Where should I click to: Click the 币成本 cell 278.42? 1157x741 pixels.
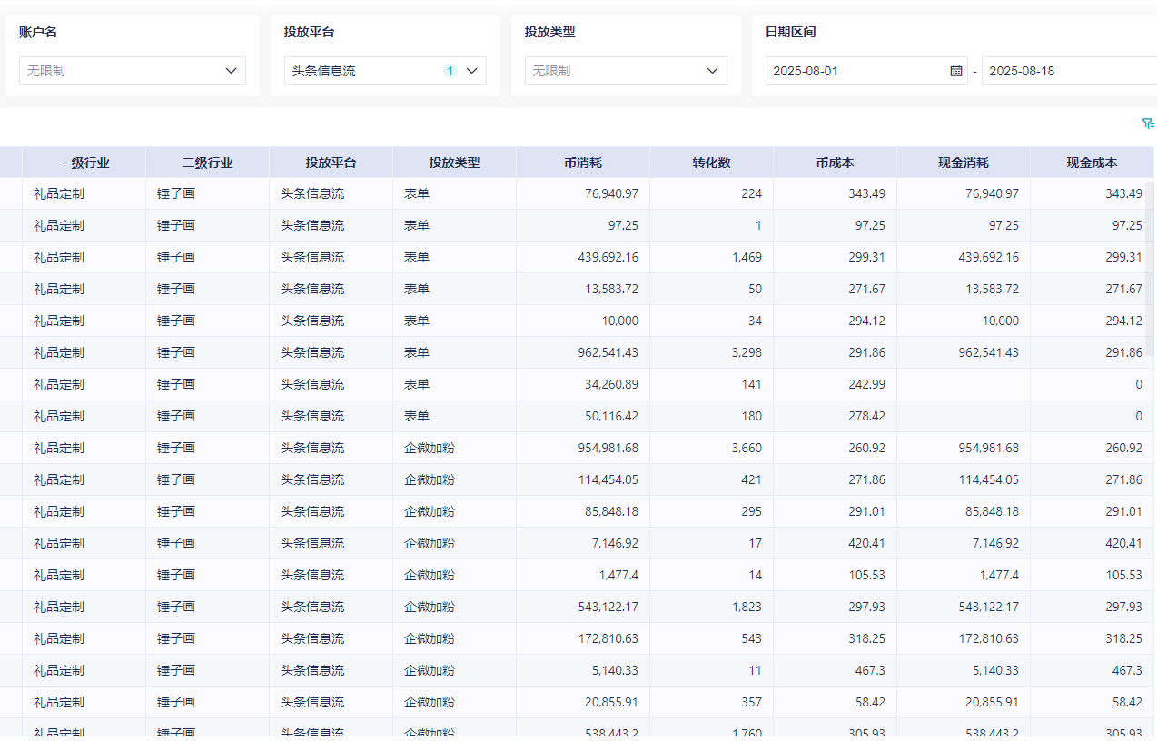(836, 416)
